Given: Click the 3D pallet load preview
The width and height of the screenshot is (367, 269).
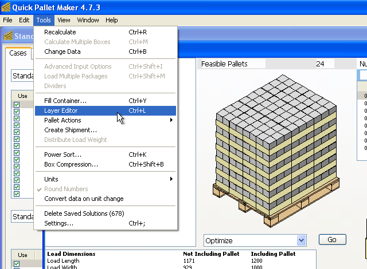Looking at the screenshot, I should 276,151.
